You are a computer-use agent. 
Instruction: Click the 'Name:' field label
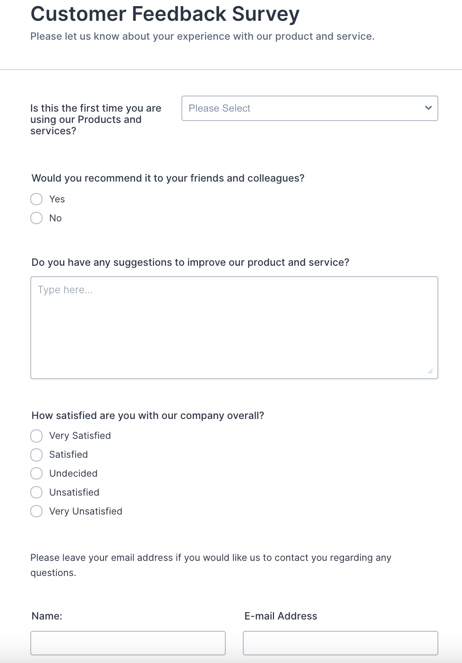(x=47, y=616)
